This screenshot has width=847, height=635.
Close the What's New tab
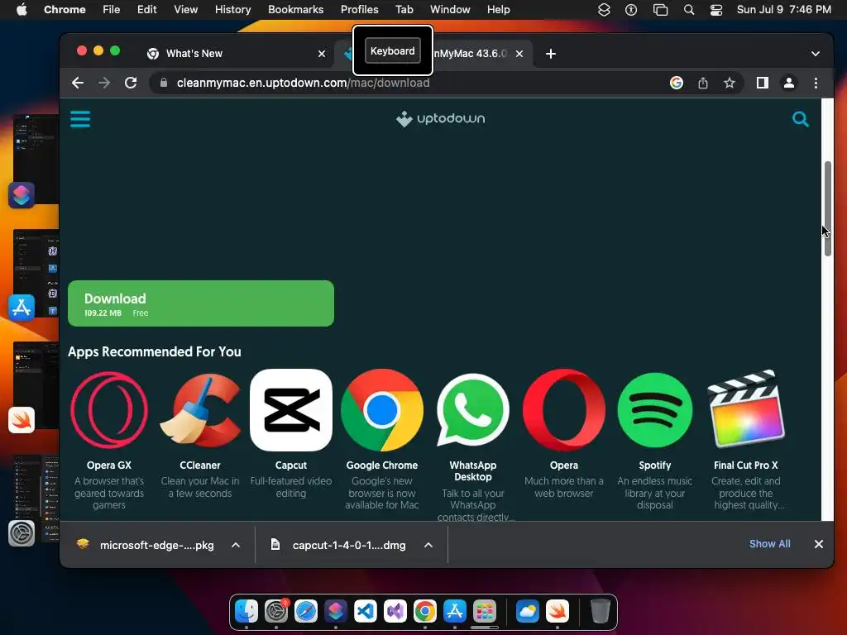tap(322, 54)
